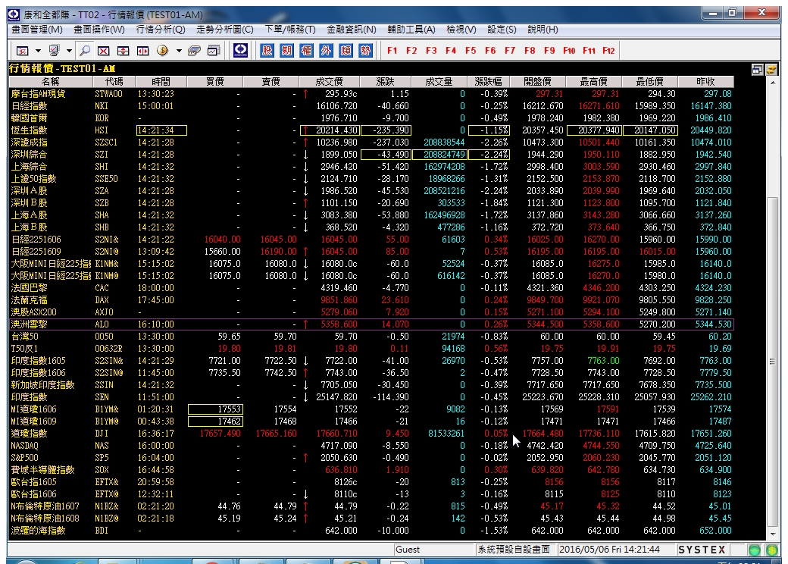Viewport: 788px width, 564px height.
Task: Click the restore pane icon at panel top-right
Action: (758, 70)
